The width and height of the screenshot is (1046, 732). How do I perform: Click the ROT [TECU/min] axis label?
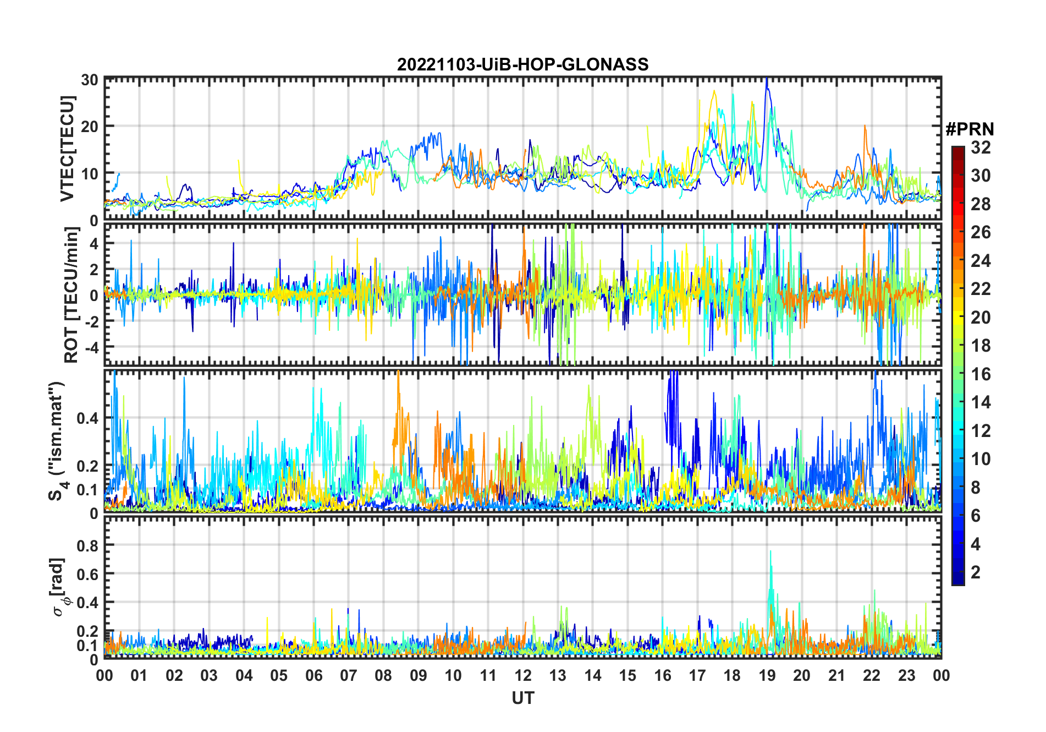(71, 294)
